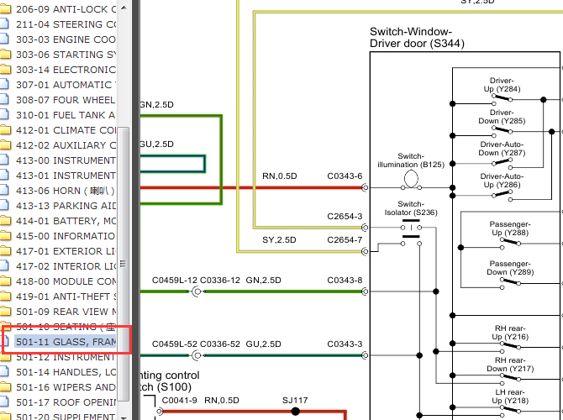
Task: Click the C0041-9 connector label
Action: (179, 400)
